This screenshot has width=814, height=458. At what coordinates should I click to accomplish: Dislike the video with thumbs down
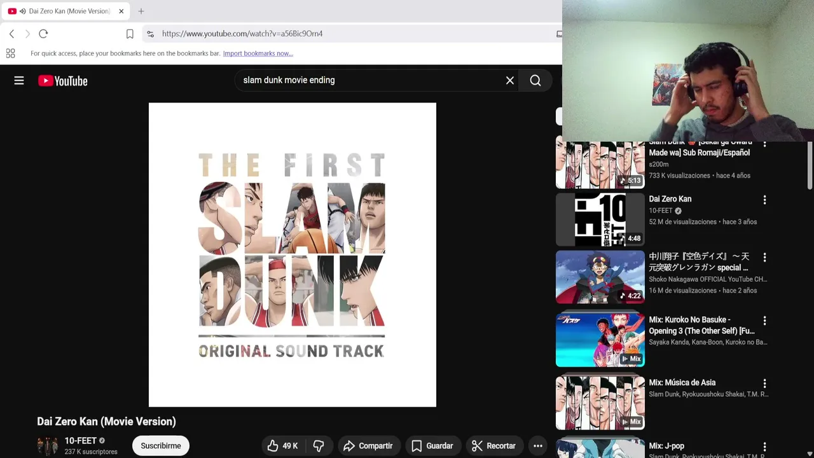[x=319, y=446]
